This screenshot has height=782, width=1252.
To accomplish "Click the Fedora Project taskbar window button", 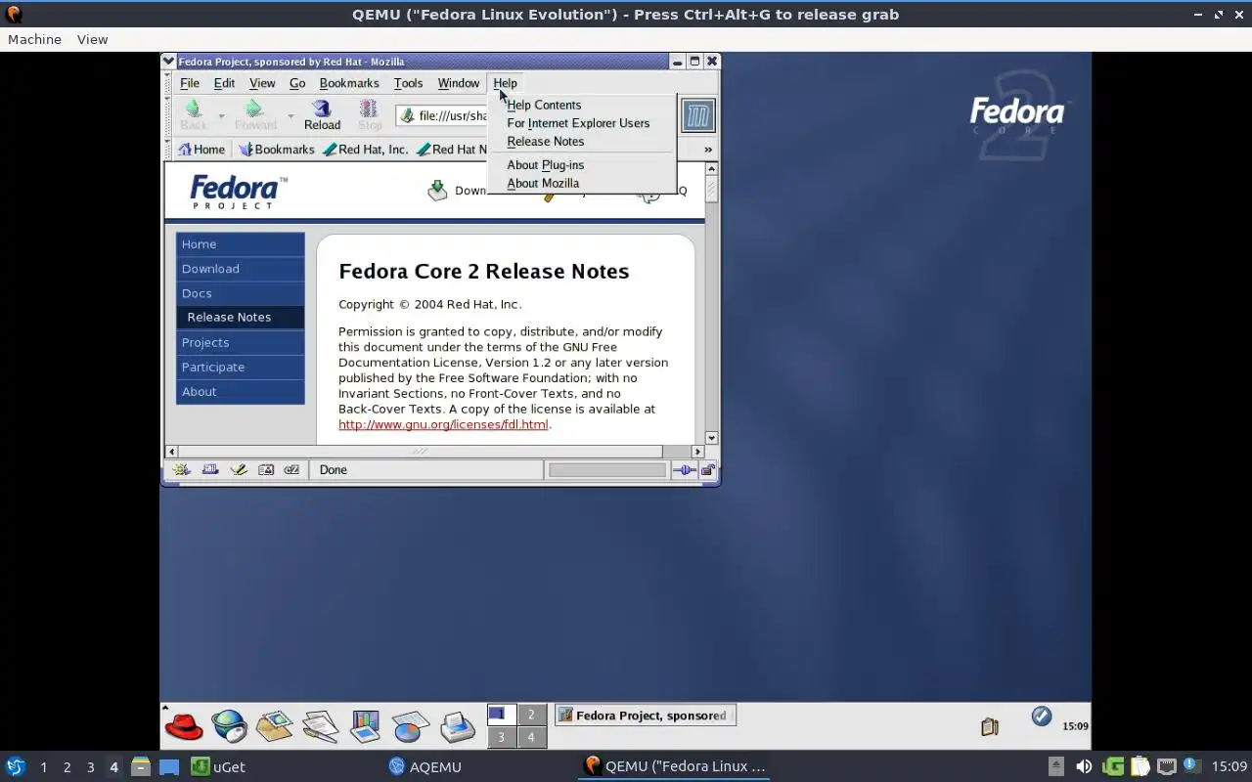I will pyautogui.click(x=645, y=716).
